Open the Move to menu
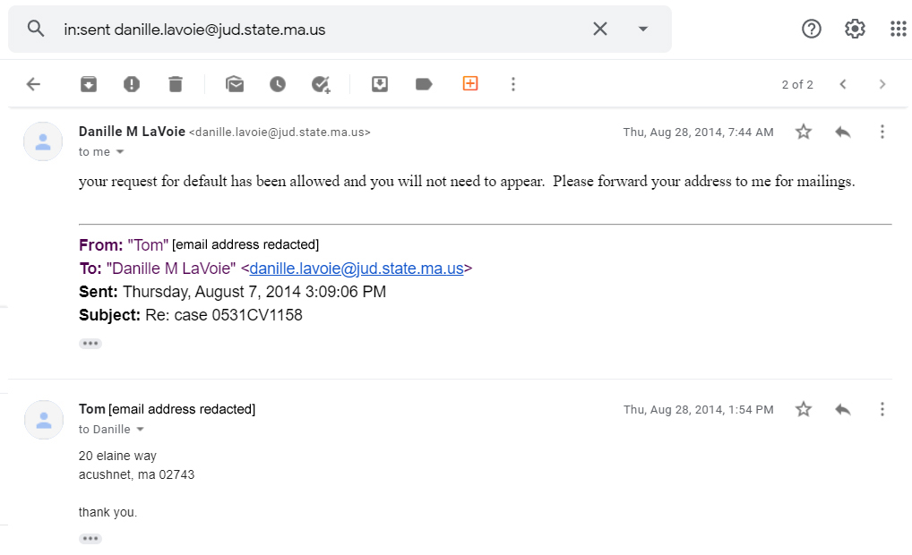 pyautogui.click(x=380, y=84)
